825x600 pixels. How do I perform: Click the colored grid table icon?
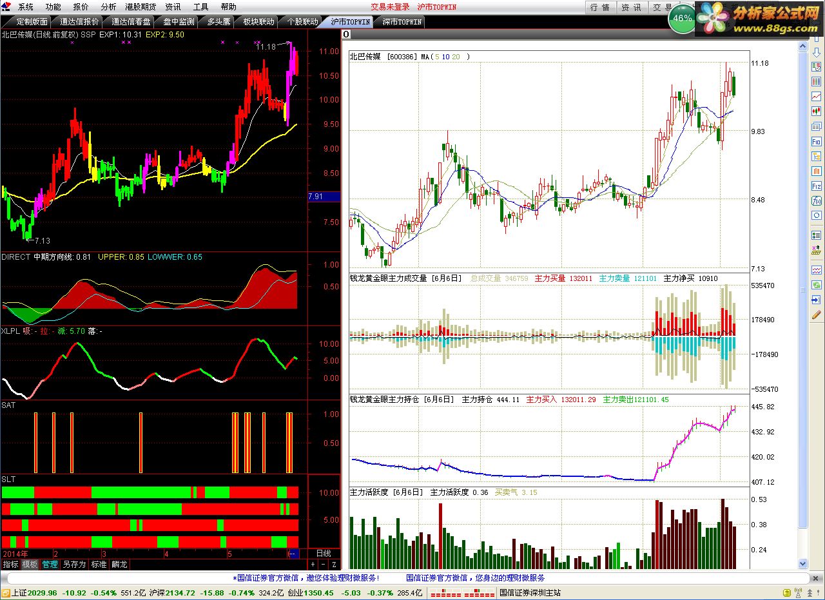pos(816,81)
